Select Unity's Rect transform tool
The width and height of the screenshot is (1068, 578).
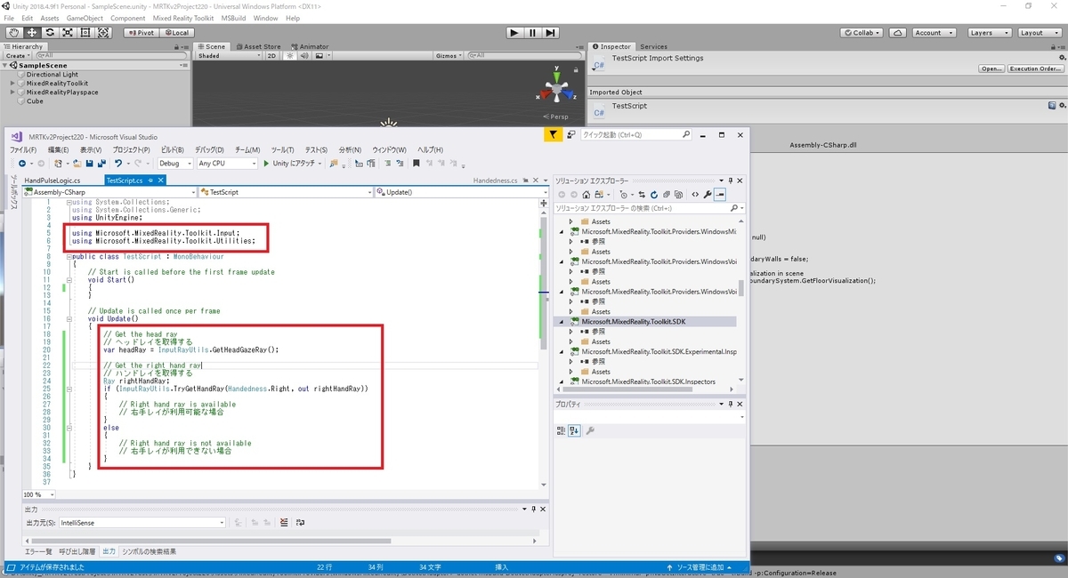pyautogui.click(x=85, y=33)
